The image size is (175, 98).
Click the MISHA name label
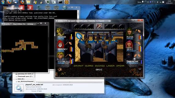tap(62, 37)
